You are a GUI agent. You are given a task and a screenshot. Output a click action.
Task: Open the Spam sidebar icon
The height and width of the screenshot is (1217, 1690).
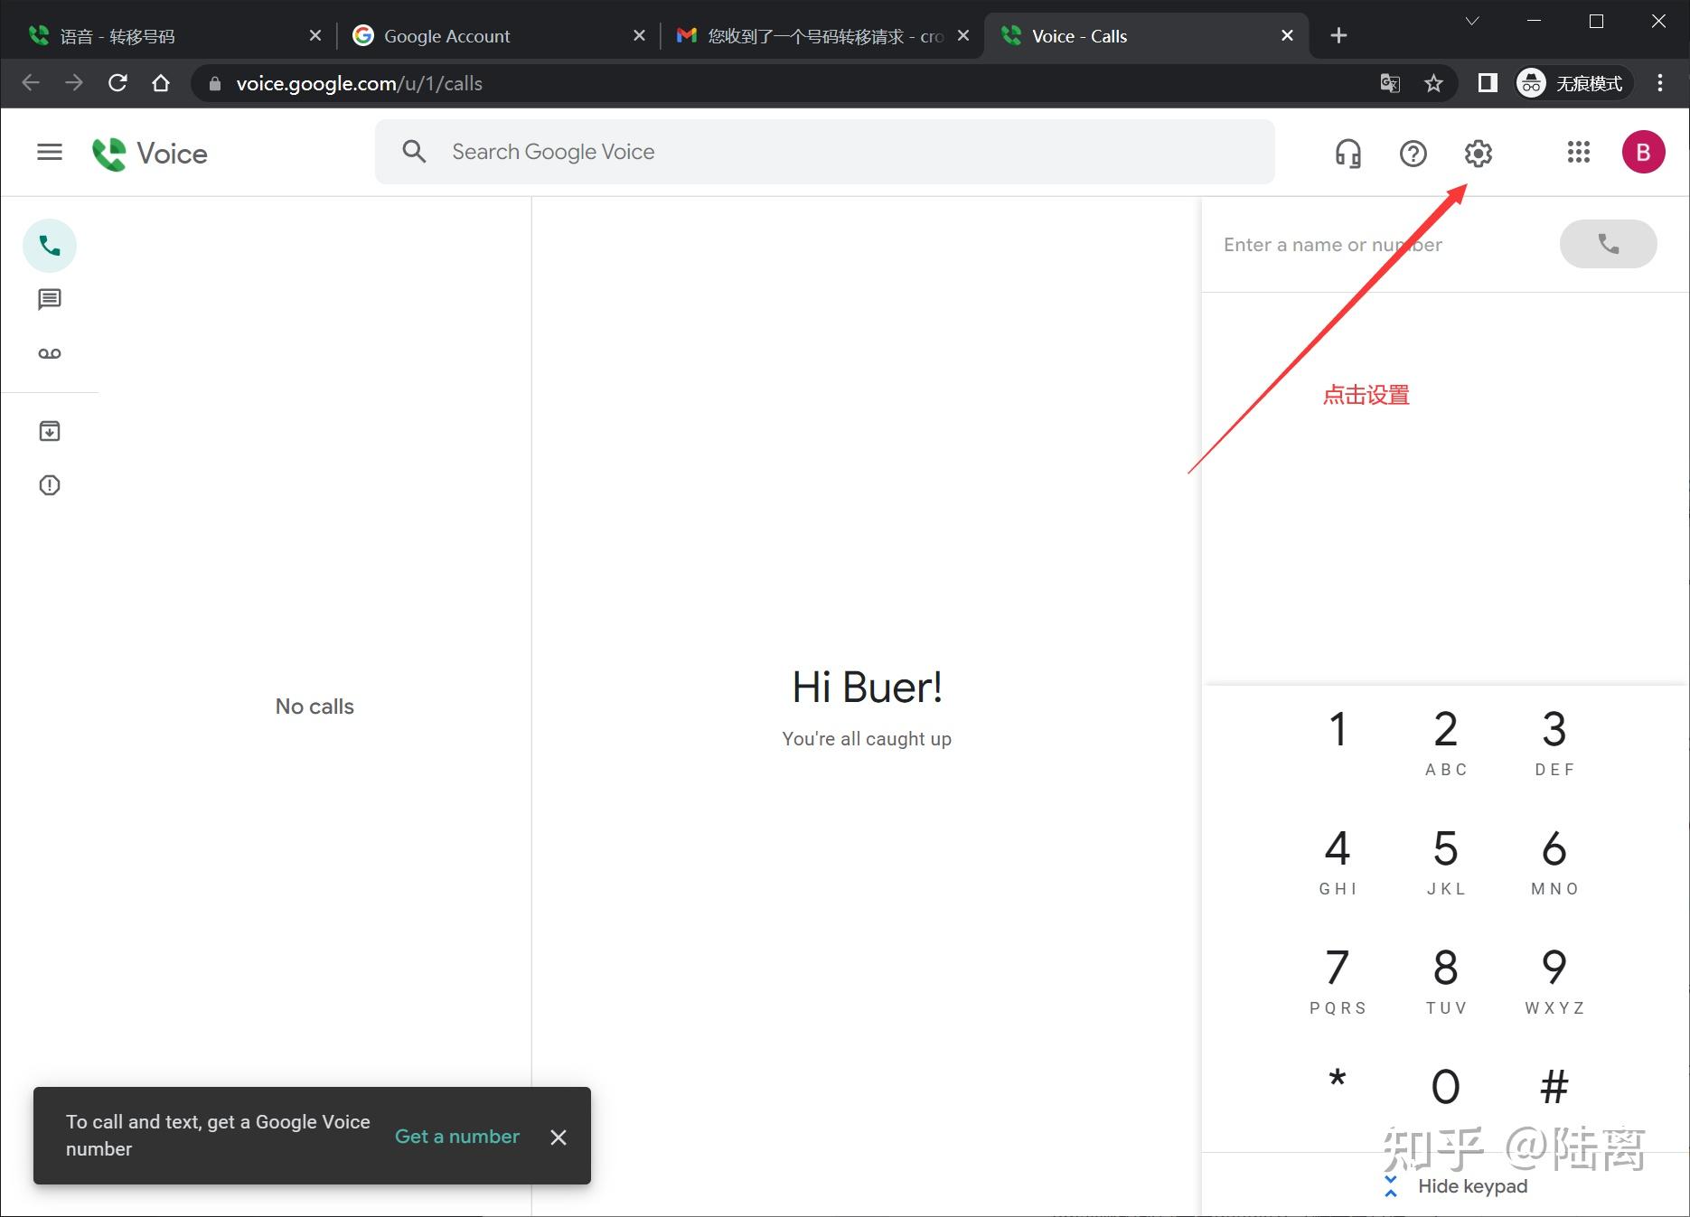[x=50, y=485]
